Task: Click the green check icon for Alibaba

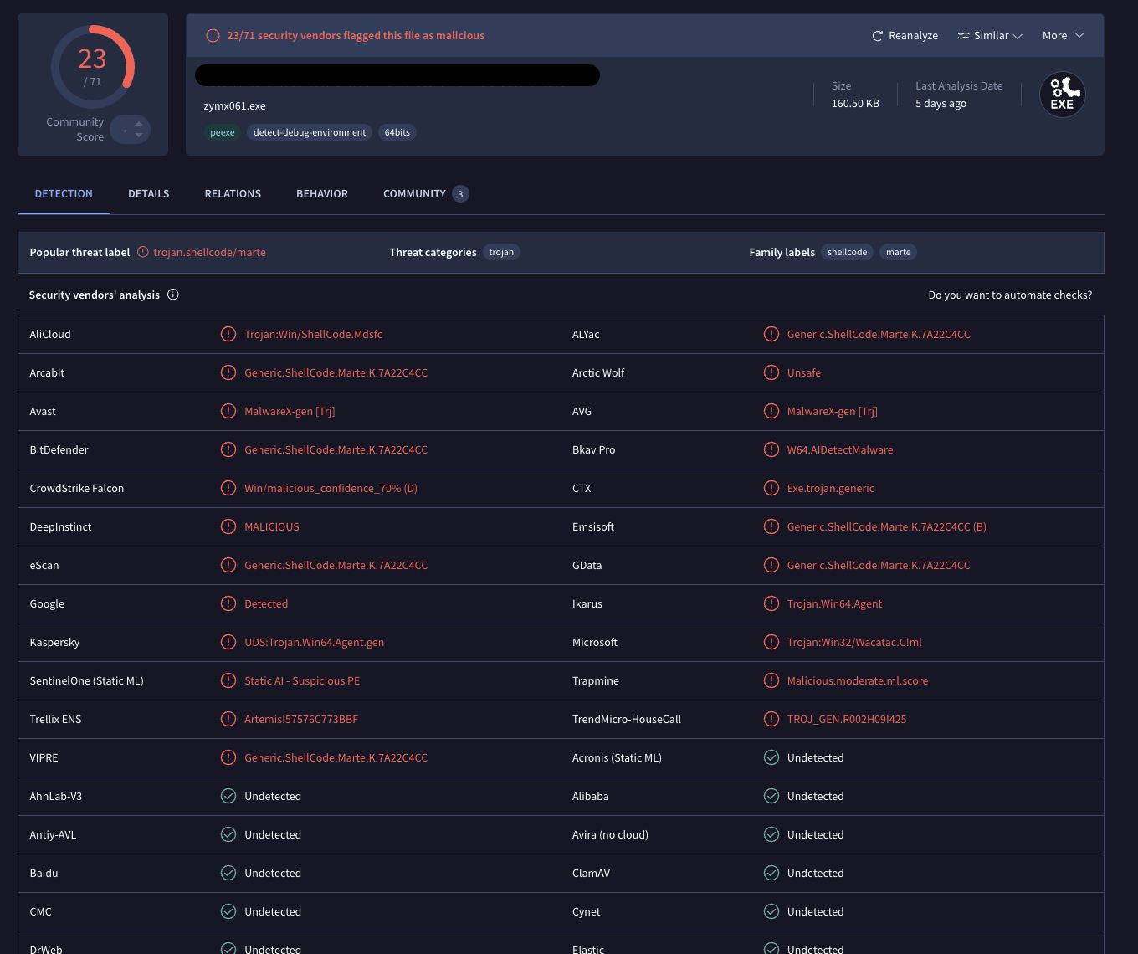Action: coord(771,796)
